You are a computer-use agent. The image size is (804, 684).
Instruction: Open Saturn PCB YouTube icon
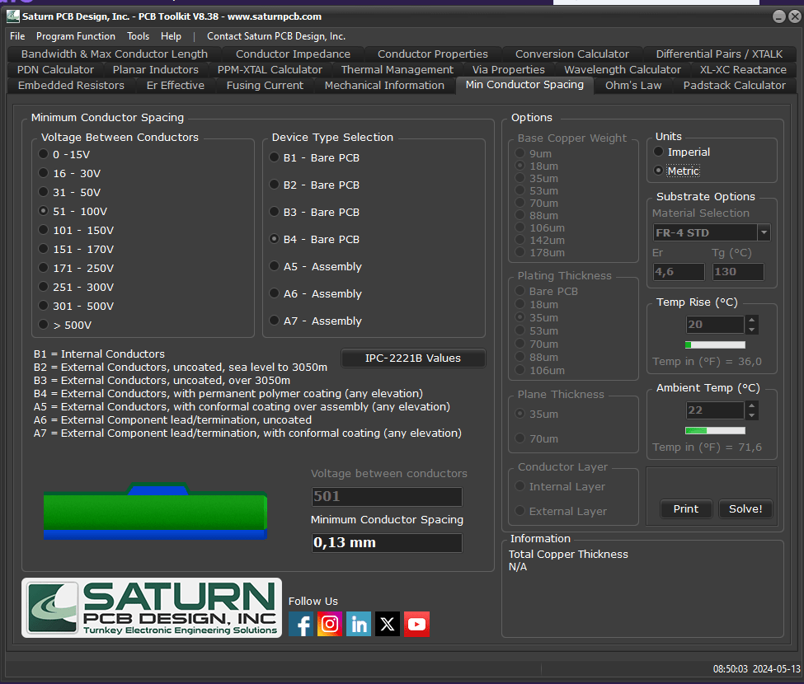point(416,624)
